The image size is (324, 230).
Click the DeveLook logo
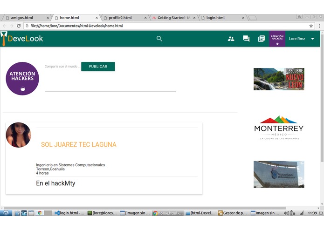click(x=22, y=39)
